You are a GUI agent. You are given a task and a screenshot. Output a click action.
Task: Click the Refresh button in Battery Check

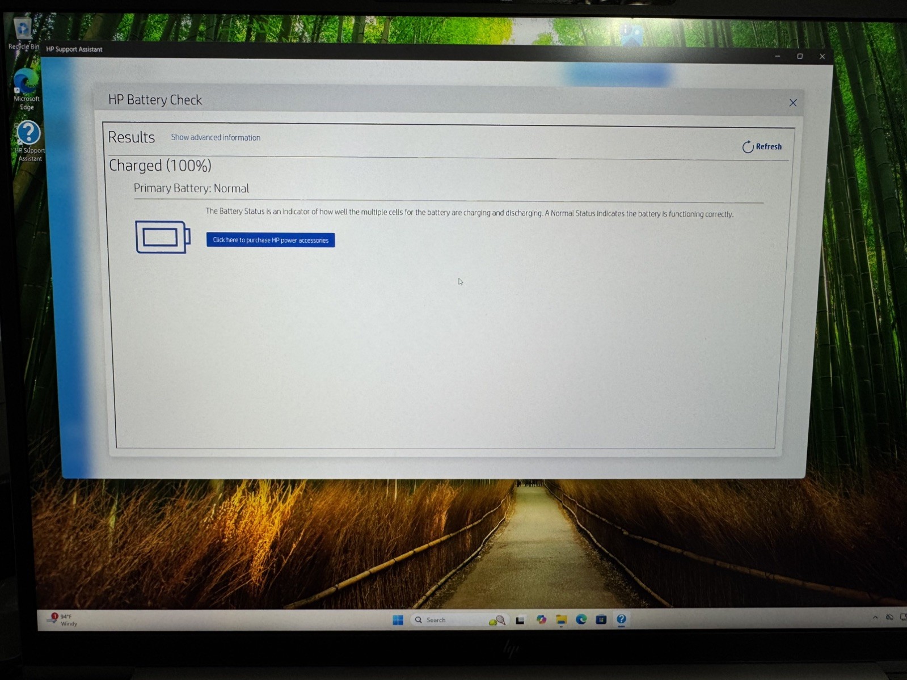[762, 147]
